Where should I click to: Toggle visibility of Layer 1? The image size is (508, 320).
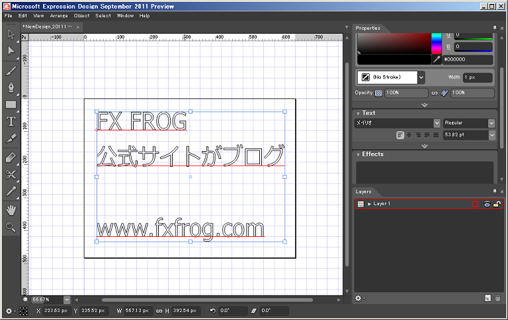coord(486,205)
